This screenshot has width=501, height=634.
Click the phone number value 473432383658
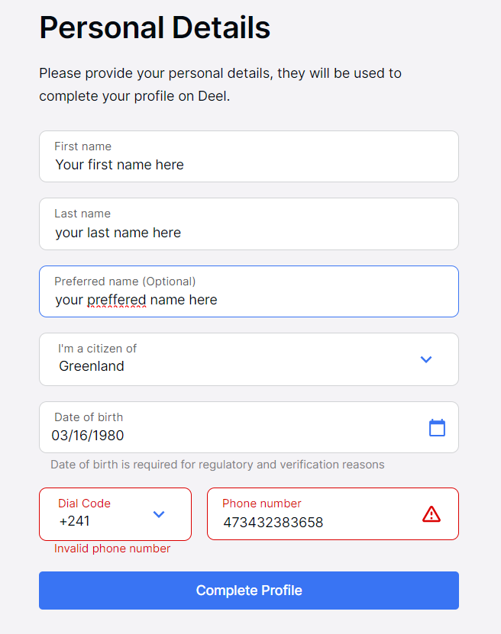(x=273, y=523)
